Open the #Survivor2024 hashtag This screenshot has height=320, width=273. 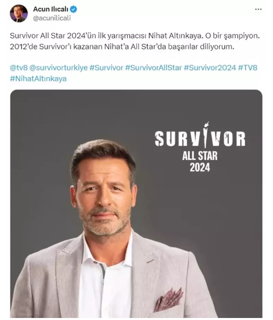pyautogui.click(x=210, y=68)
